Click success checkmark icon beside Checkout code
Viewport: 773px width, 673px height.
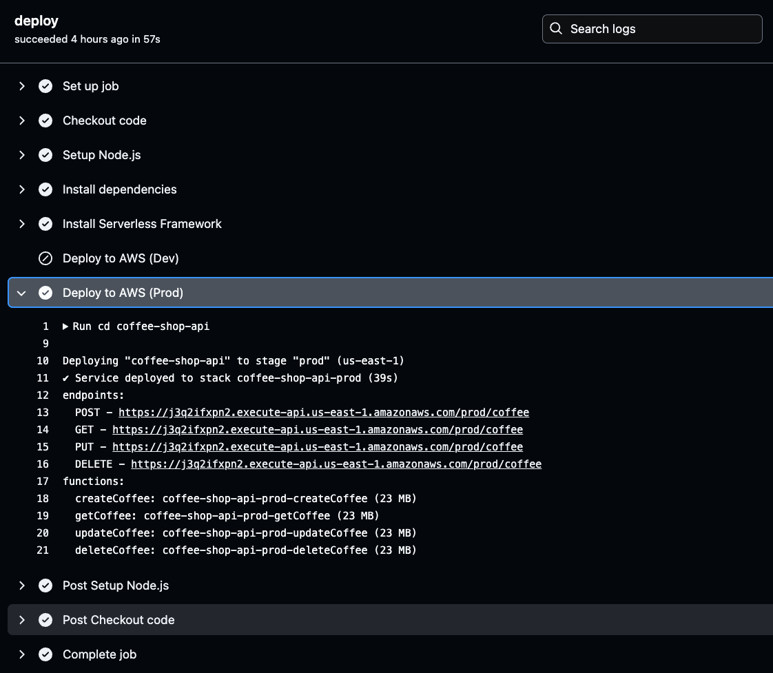tap(45, 121)
